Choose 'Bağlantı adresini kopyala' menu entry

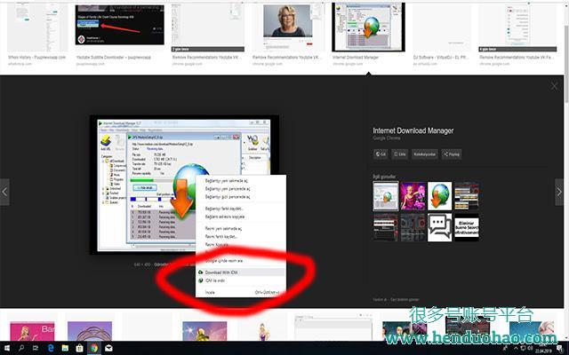click(241, 217)
